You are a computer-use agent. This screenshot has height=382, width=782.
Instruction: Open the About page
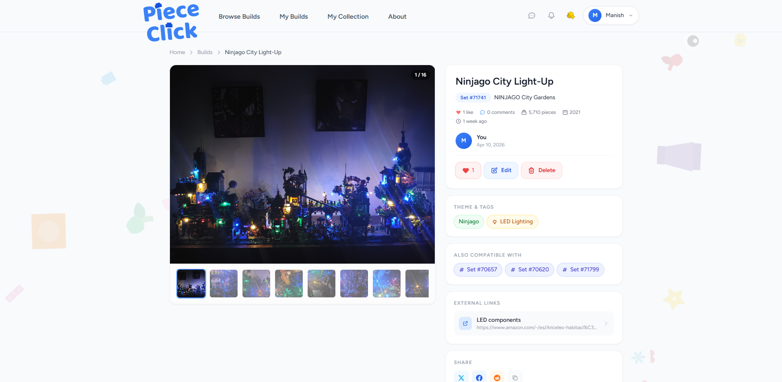point(397,17)
